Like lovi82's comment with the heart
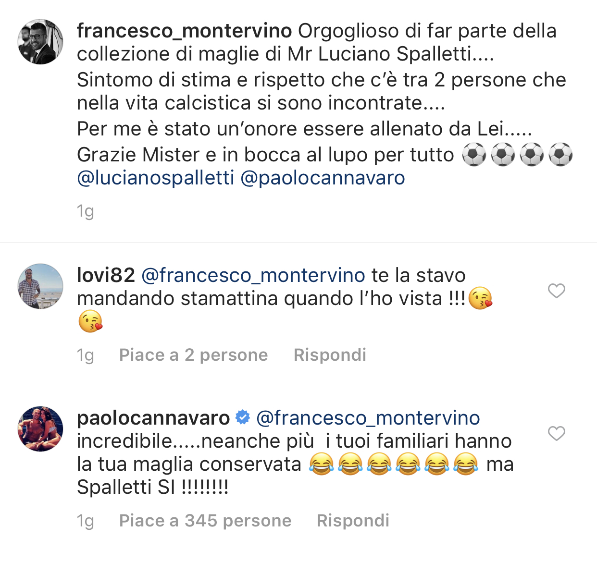The image size is (597, 562). pyautogui.click(x=556, y=291)
